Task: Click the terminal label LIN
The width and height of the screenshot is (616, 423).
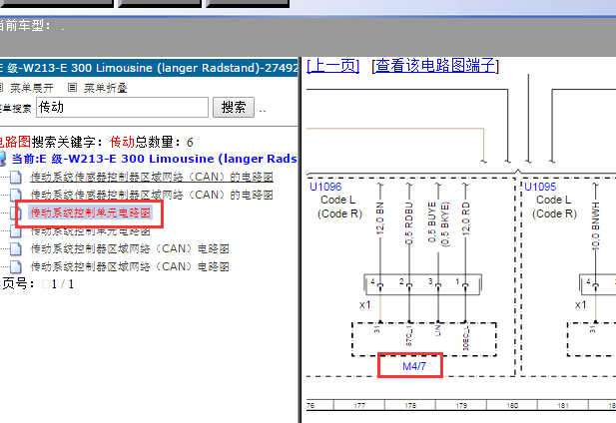Action: (437, 330)
